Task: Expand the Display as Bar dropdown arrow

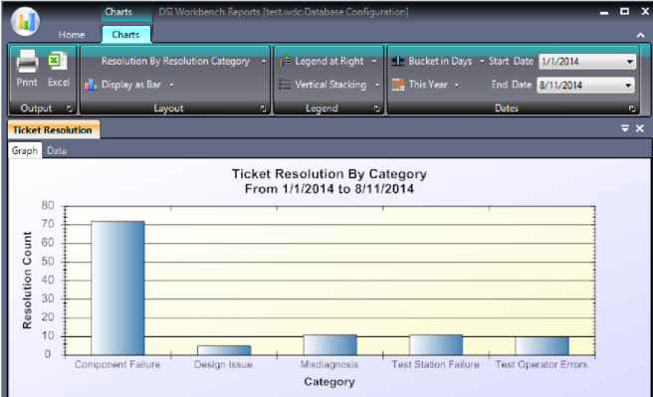Action: point(171,86)
